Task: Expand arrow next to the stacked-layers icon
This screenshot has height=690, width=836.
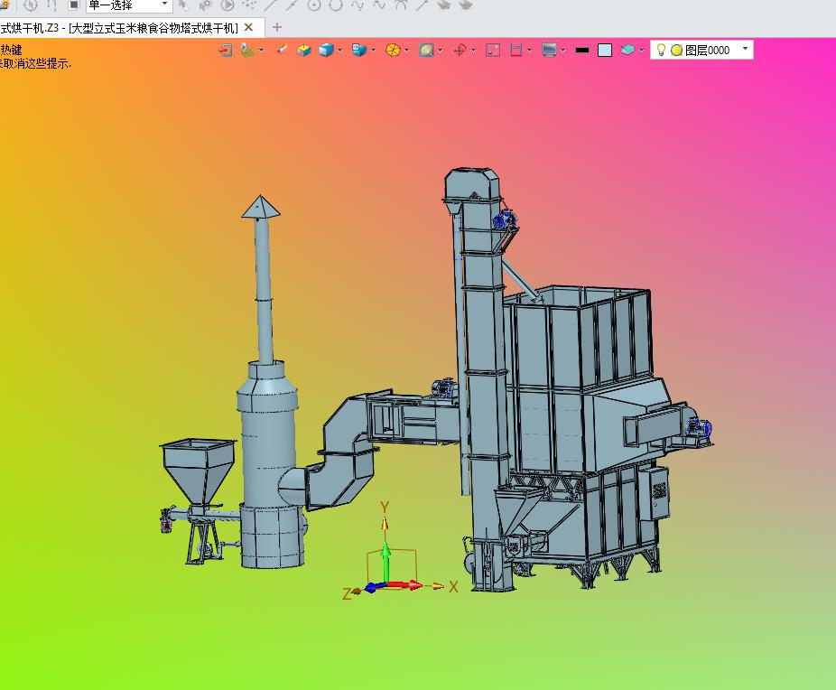Action: pyautogui.click(x=261, y=51)
